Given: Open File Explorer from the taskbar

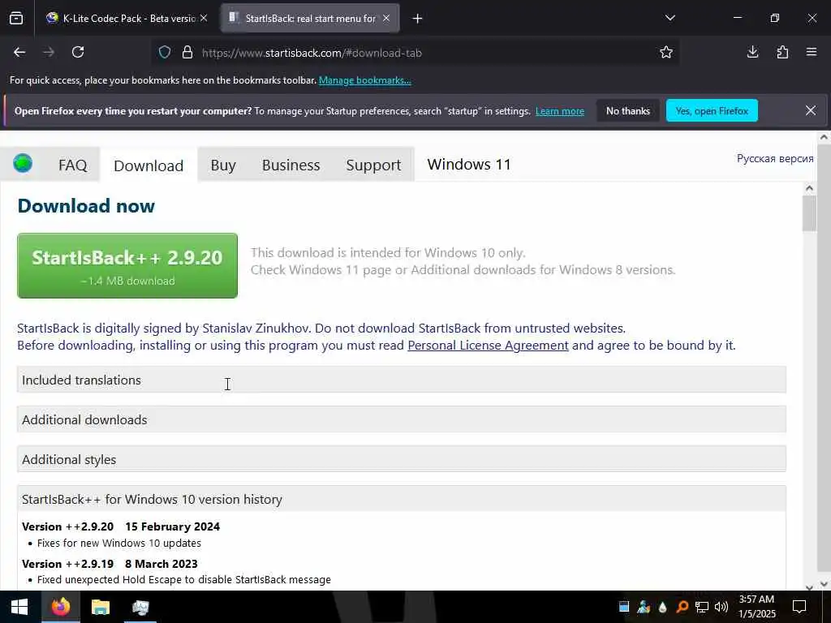Looking at the screenshot, I should pyautogui.click(x=100, y=607).
